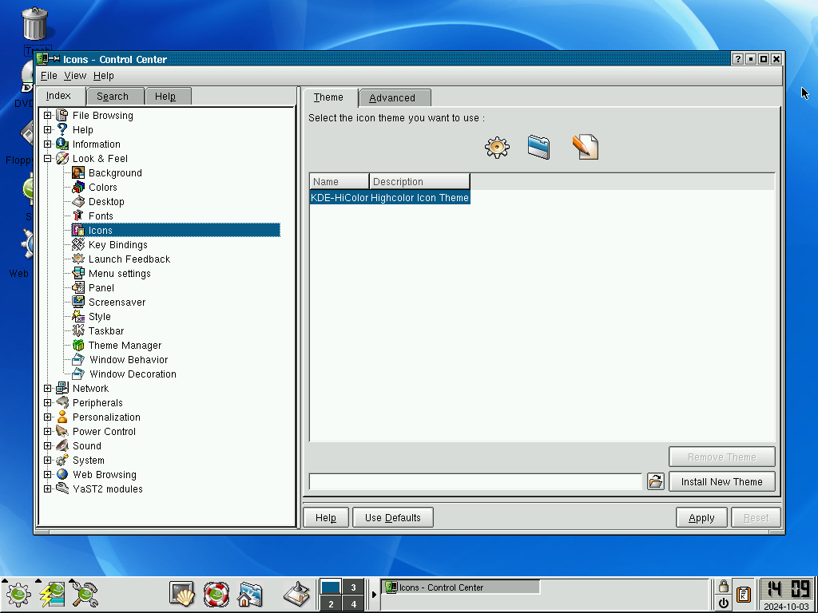Open the View menu
The width and height of the screenshot is (818, 613).
(x=75, y=76)
